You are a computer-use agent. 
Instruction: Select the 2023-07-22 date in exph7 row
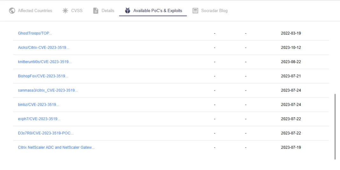(291, 119)
